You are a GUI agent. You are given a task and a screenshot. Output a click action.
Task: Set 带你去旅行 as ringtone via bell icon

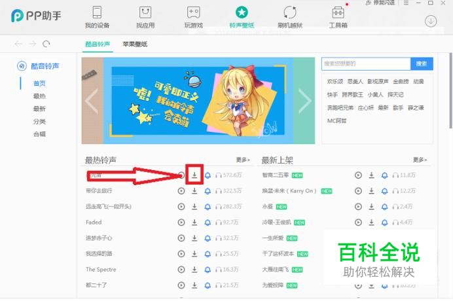pyautogui.click(x=208, y=191)
